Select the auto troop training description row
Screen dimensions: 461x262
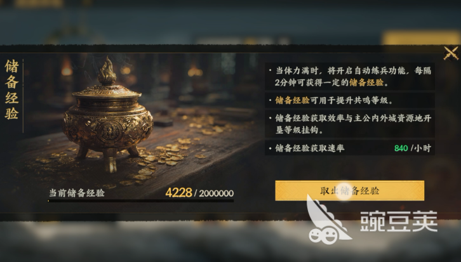(x=350, y=76)
